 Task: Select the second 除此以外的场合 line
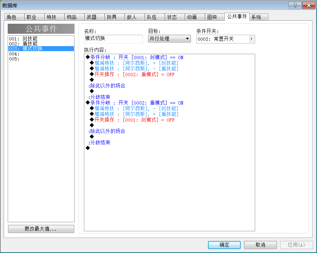click(107, 131)
